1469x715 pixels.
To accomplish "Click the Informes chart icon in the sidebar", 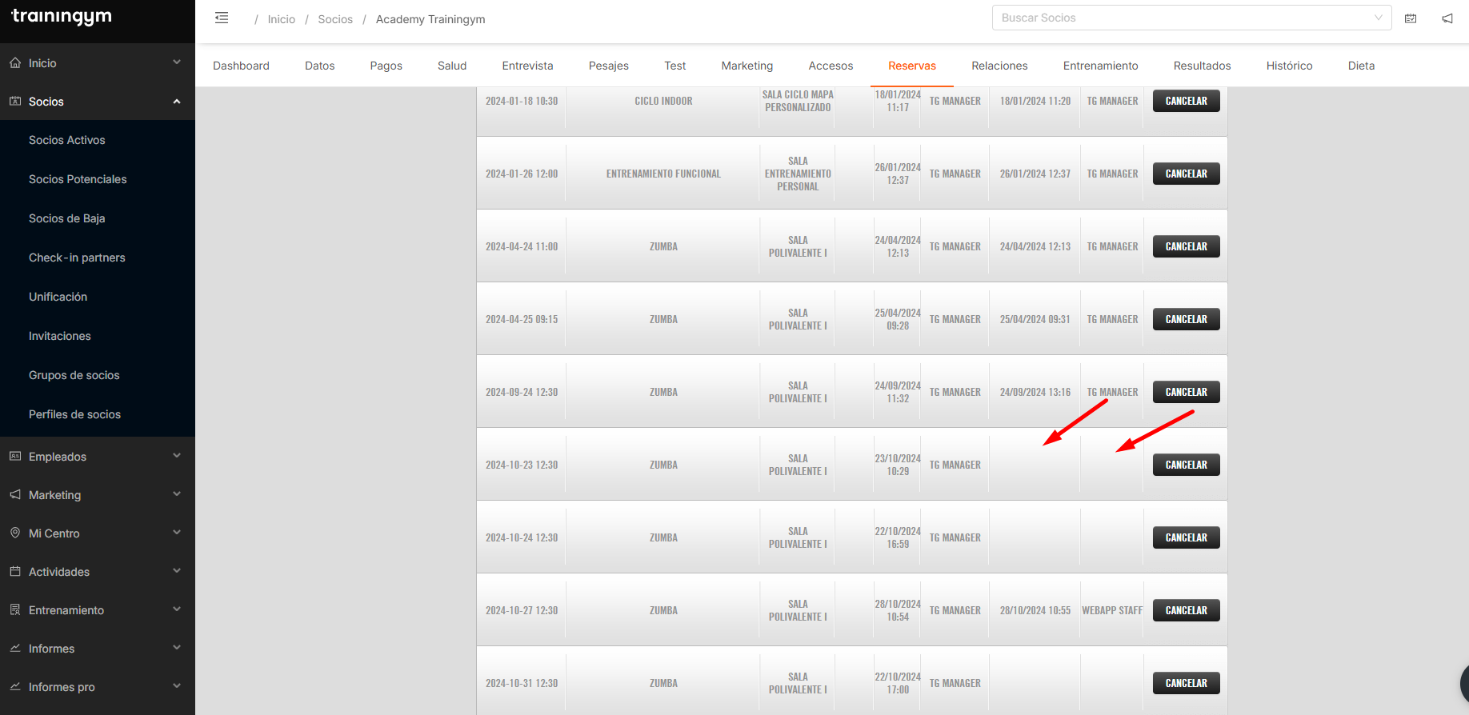I will point(15,648).
